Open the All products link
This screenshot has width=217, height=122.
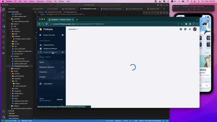pos(48,84)
